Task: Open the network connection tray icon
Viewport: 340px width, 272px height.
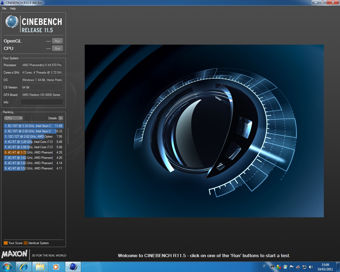Action: tap(304, 267)
